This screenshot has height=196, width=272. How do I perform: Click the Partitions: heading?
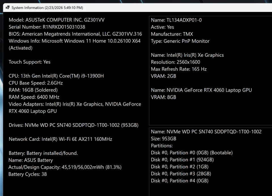pyautogui.click(x=162, y=145)
